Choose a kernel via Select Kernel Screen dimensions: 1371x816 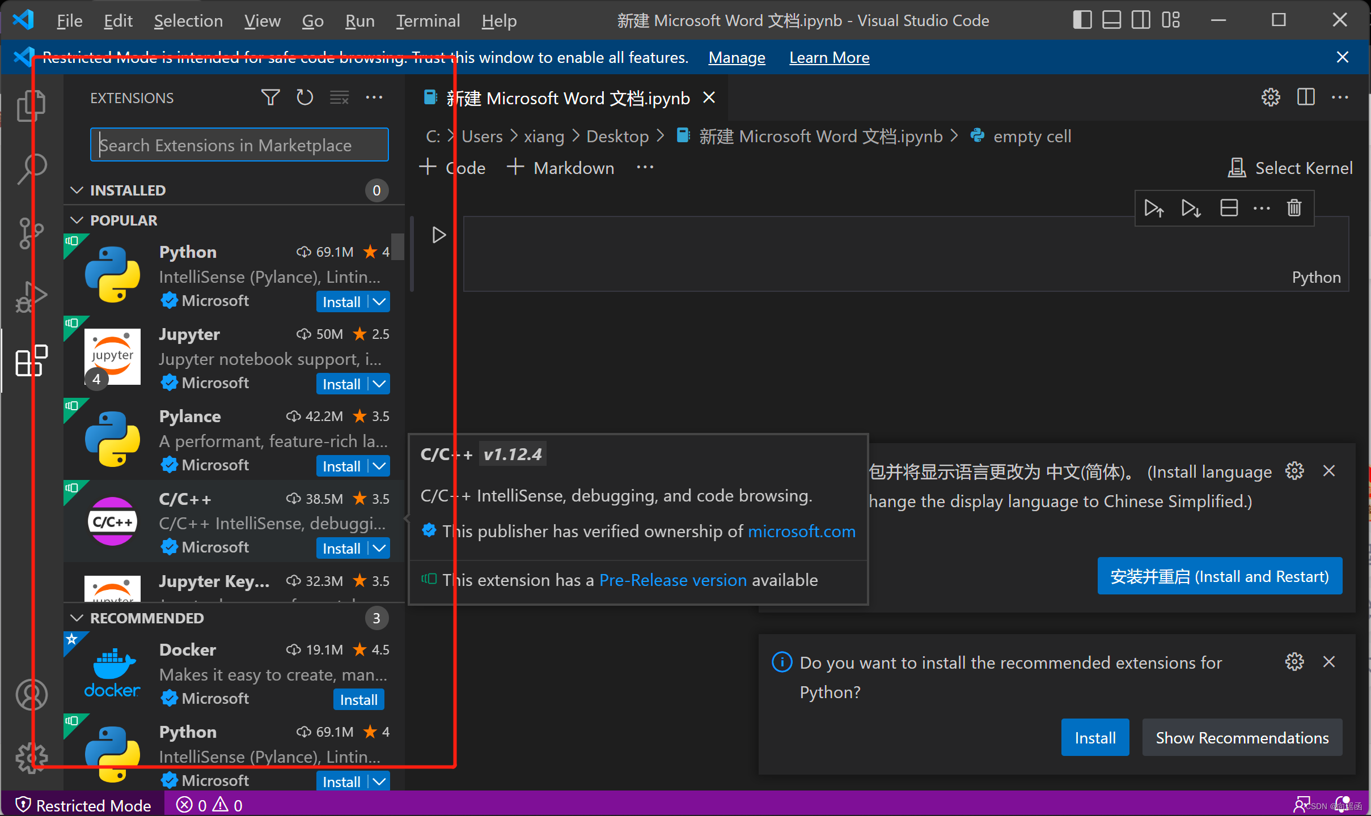point(1290,168)
